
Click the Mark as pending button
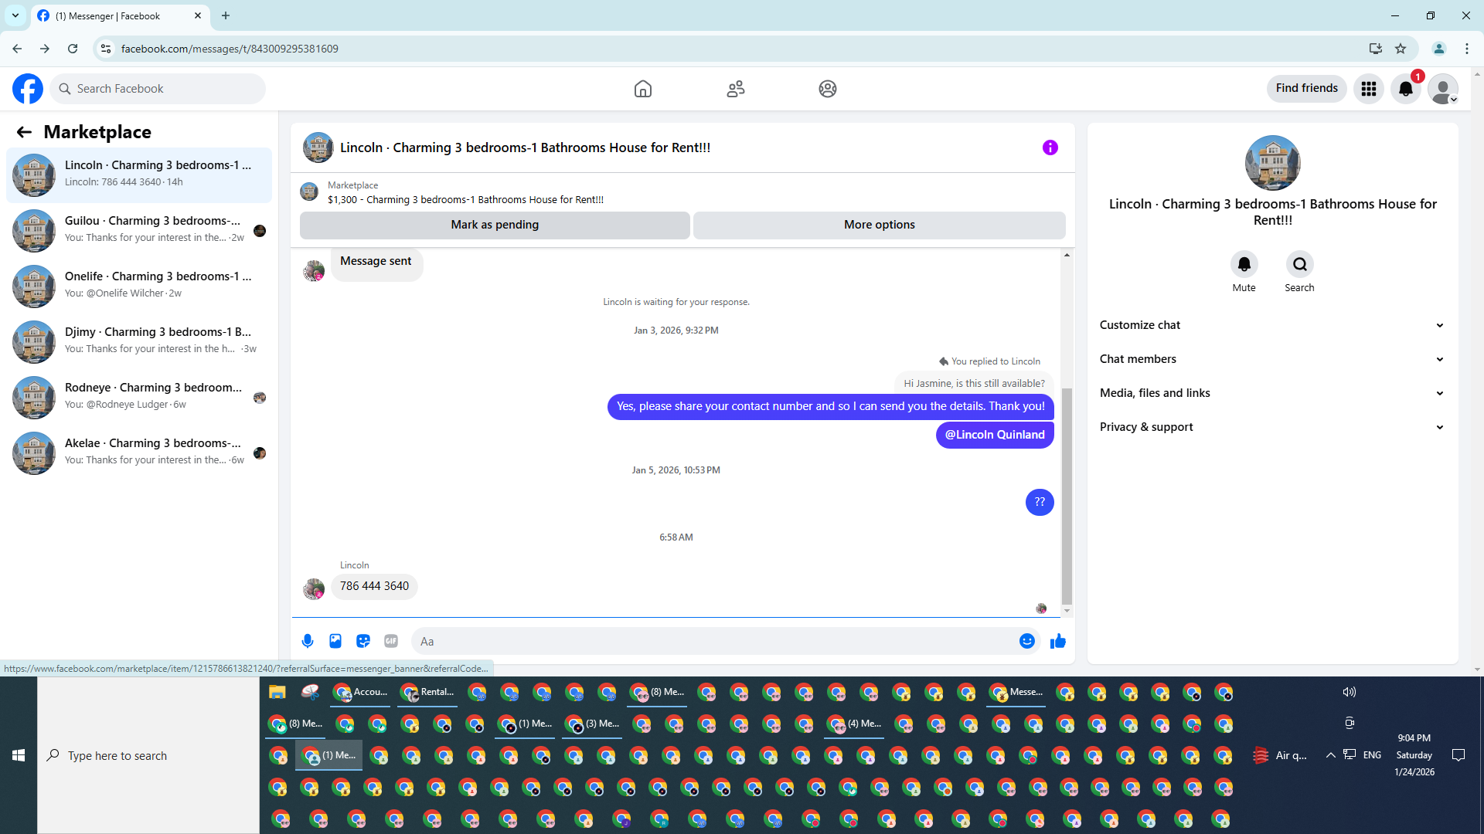coord(495,225)
